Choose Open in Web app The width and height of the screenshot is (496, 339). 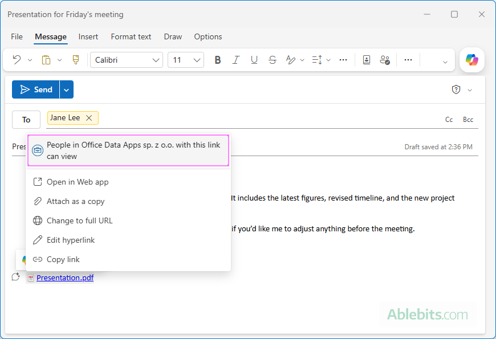tap(128, 182)
